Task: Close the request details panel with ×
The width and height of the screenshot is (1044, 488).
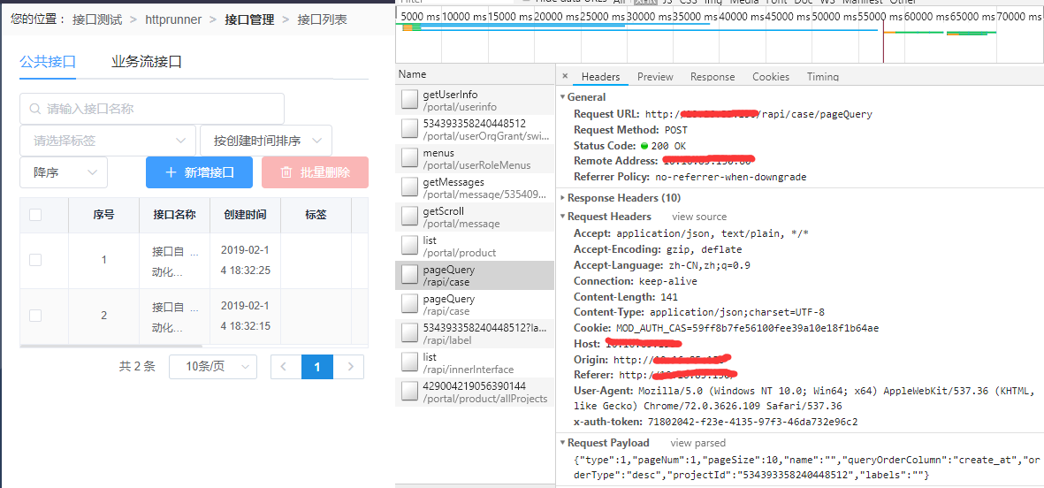Action: tap(565, 77)
